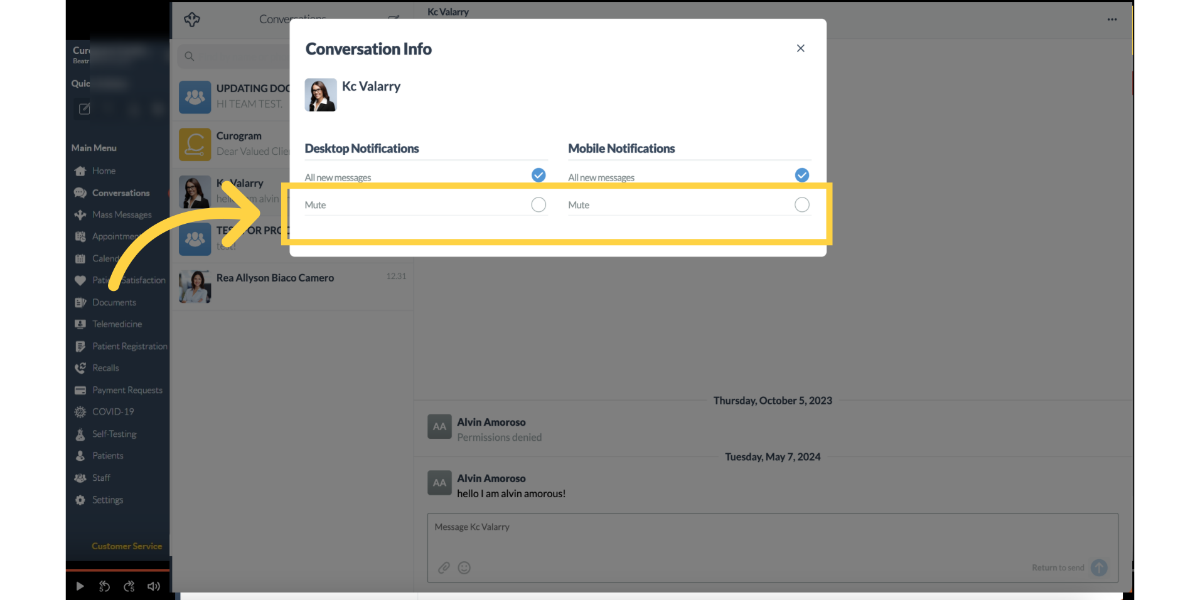The width and height of the screenshot is (1200, 600).
Task: Click the Staff group icon
Action: point(80,478)
